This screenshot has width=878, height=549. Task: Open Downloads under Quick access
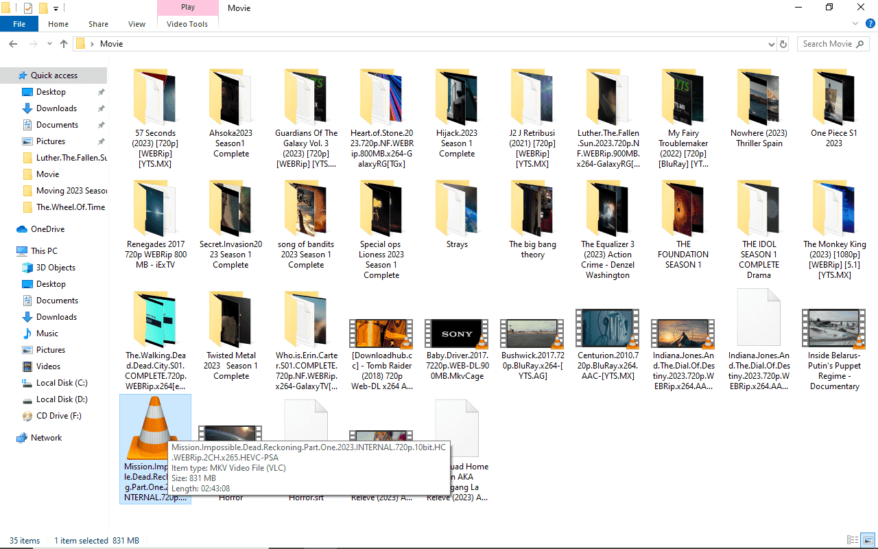56,108
